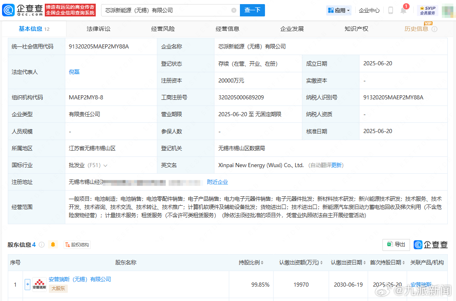
Task: Open legal representative 倪磊 link
Action: tap(74, 72)
